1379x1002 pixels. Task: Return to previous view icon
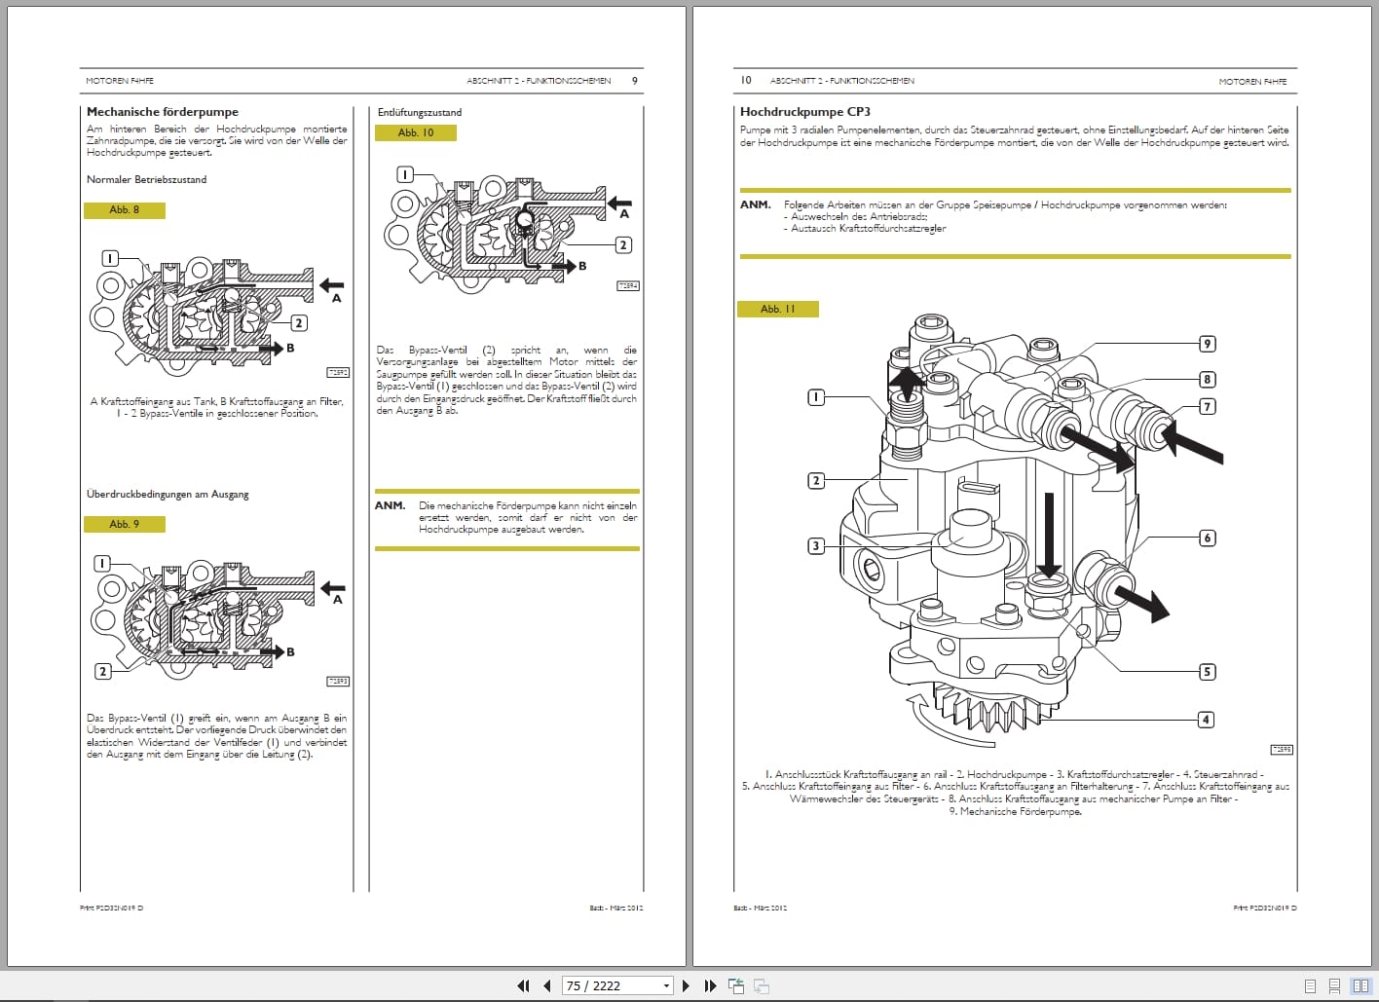coord(735,985)
